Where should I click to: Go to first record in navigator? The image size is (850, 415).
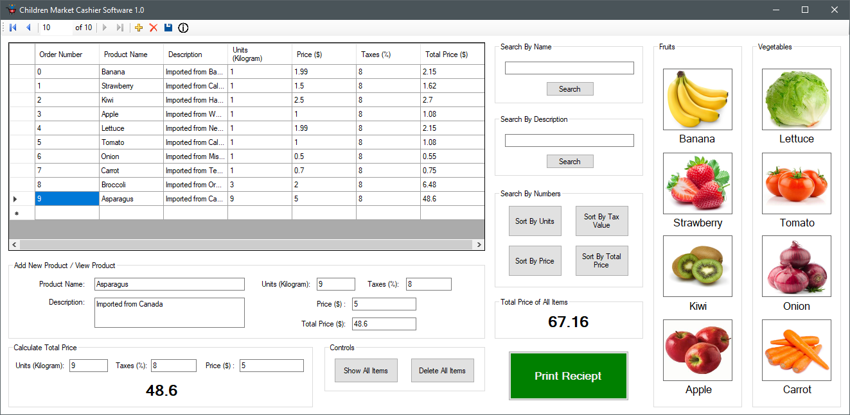13,28
